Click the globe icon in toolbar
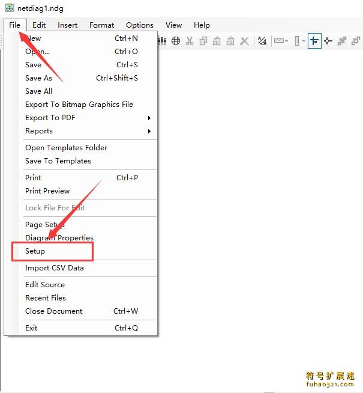Viewport: 363px width, 393px height. 176,41
